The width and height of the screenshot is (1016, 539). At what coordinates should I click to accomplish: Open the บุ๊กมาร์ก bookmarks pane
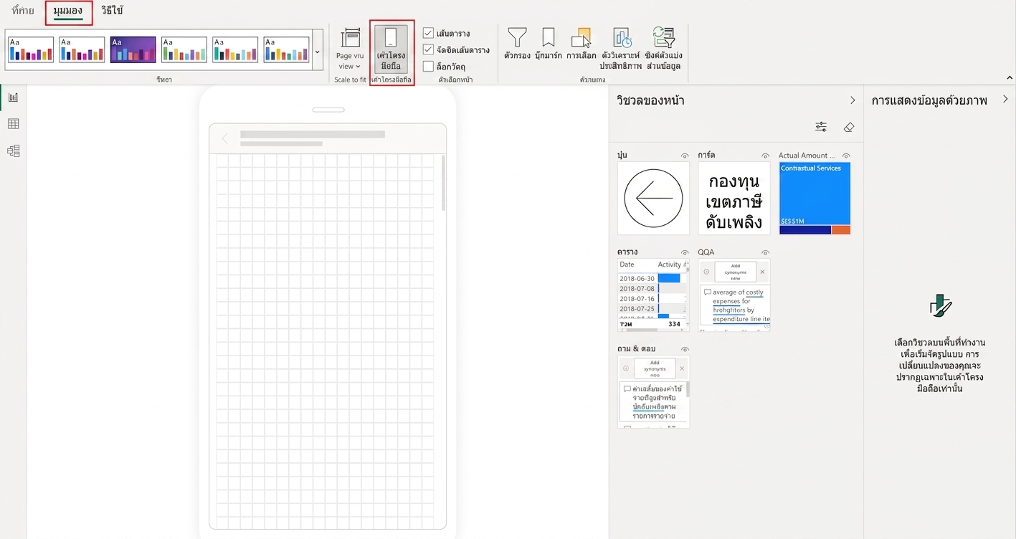coord(549,44)
